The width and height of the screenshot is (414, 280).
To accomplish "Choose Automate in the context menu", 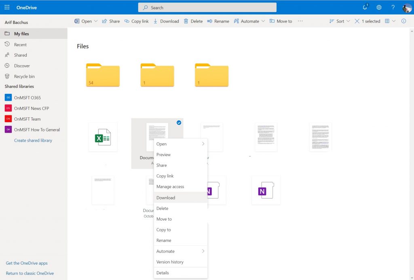I will click(x=181, y=251).
